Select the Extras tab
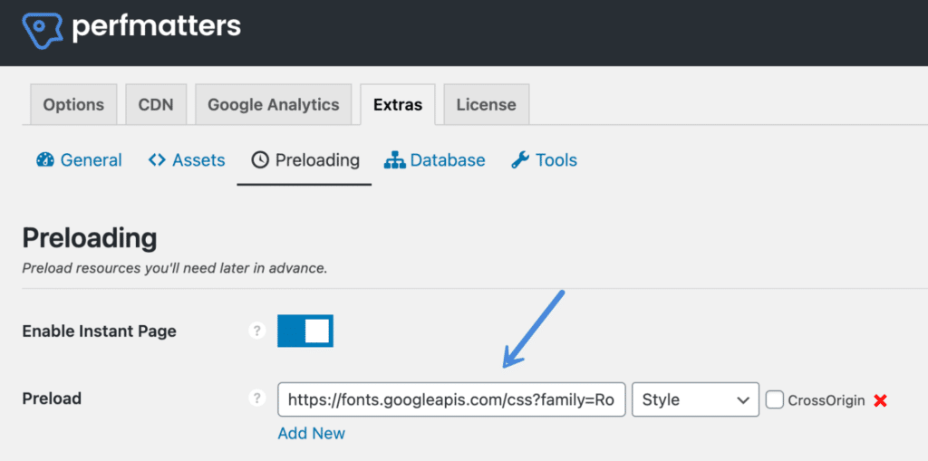This screenshot has height=461, width=928. click(397, 104)
